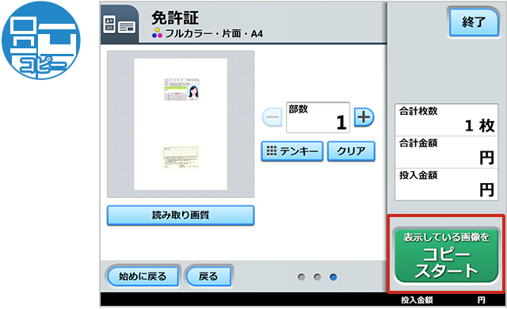Open 読み取り画質 scan quality settings
The height and width of the screenshot is (309, 507).
pos(181,215)
